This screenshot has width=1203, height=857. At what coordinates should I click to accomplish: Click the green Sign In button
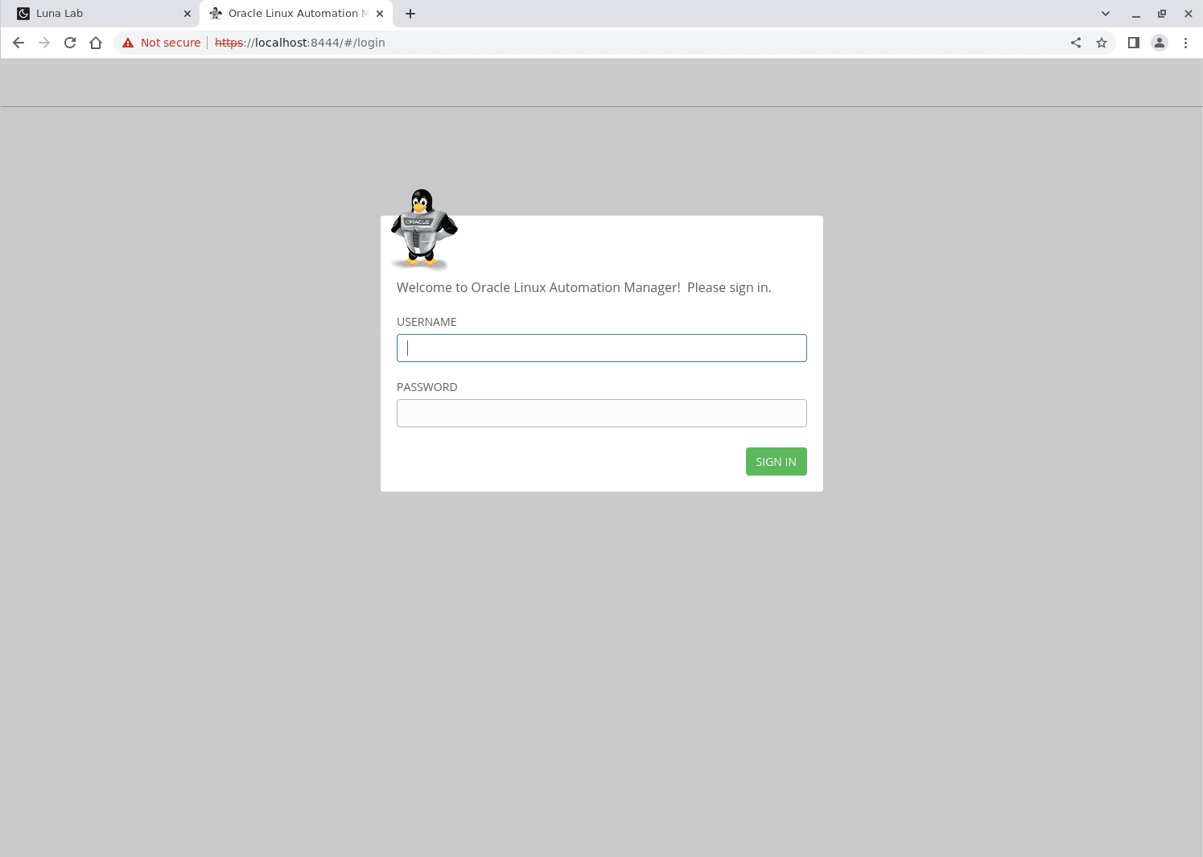(776, 461)
